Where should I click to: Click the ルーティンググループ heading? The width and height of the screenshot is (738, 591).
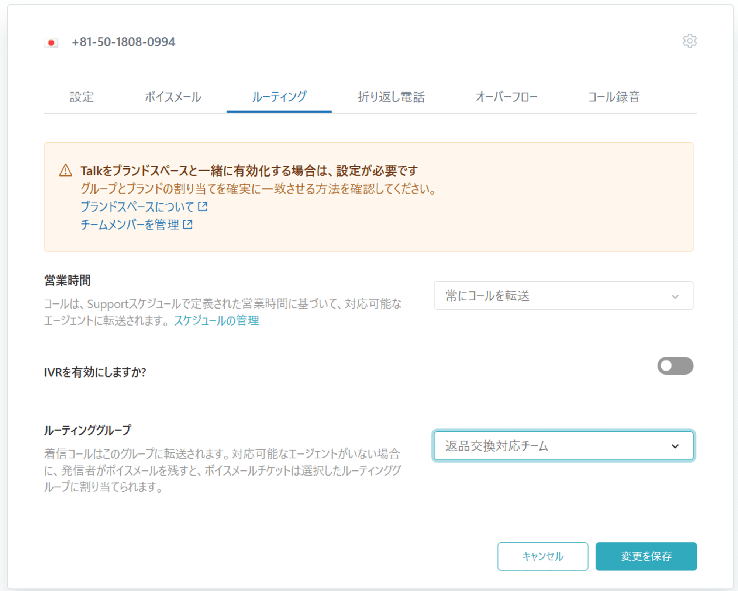point(87,430)
